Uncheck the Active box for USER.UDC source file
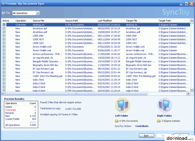Viewport: 195px width, 141px height. pyautogui.click(x=4, y=43)
